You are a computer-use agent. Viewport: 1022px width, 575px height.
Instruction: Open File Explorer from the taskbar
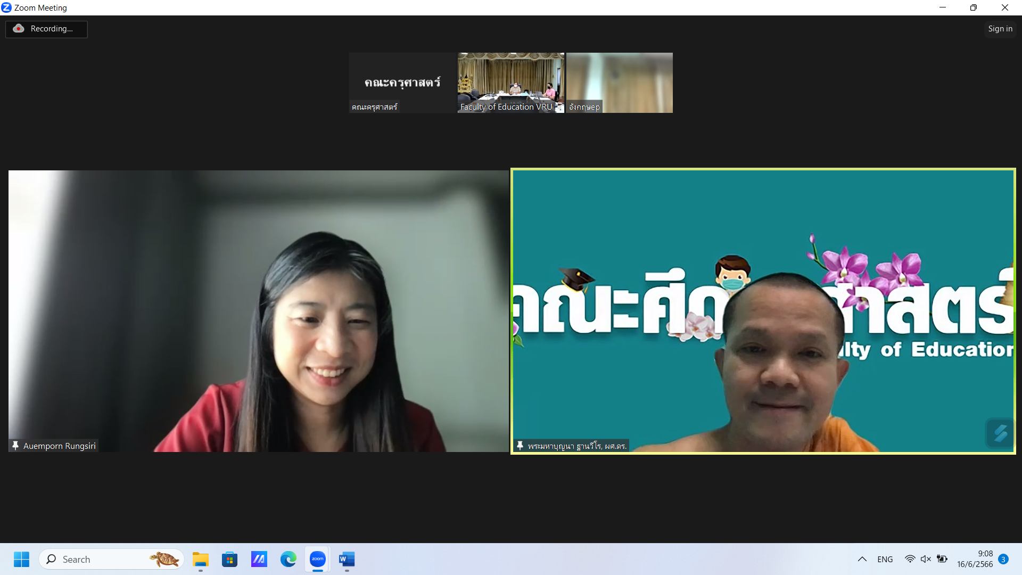pos(201,559)
